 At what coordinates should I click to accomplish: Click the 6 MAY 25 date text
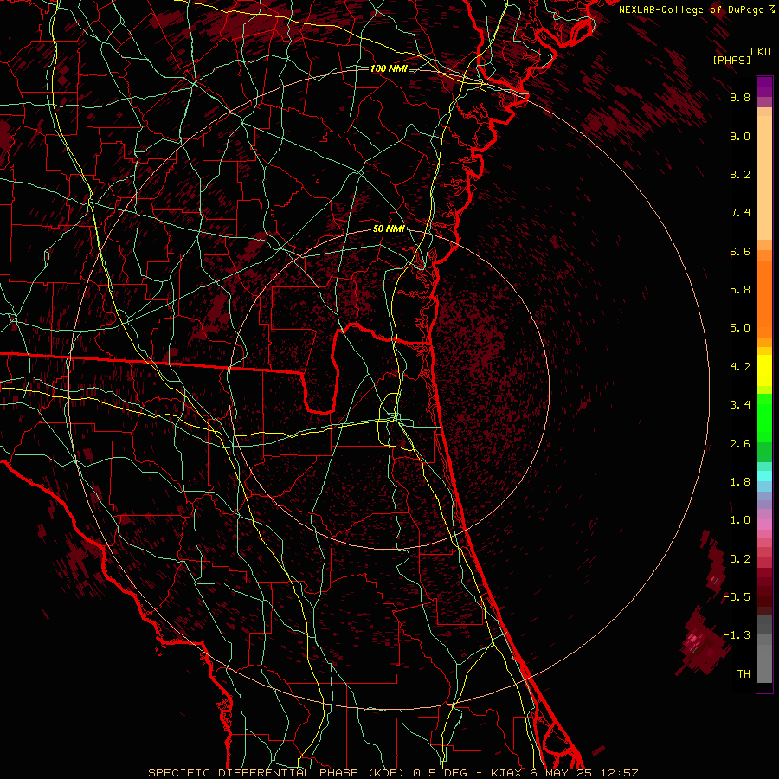click(x=563, y=773)
